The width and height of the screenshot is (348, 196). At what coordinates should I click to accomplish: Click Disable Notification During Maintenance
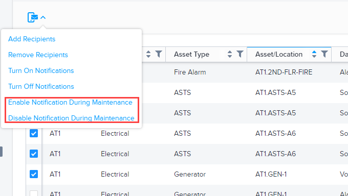71,118
